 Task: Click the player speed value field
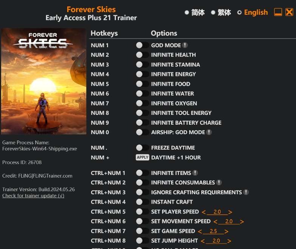click(x=217, y=212)
